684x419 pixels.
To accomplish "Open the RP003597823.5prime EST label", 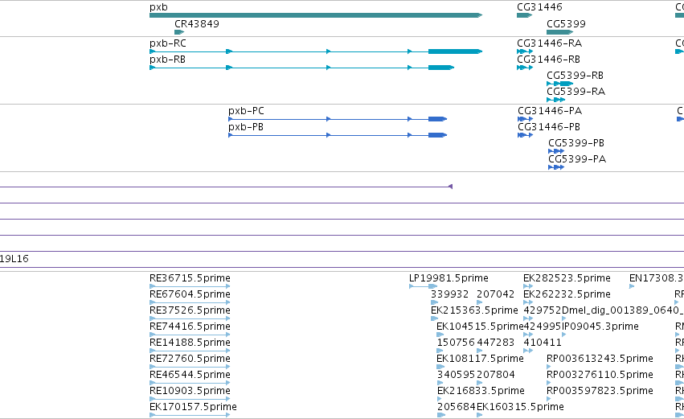I will tap(600, 391).
